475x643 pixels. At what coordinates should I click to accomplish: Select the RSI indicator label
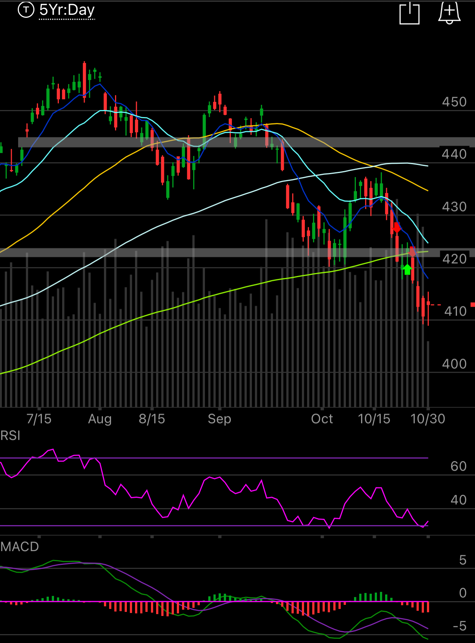pyautogui.click(x=10, y=436)
